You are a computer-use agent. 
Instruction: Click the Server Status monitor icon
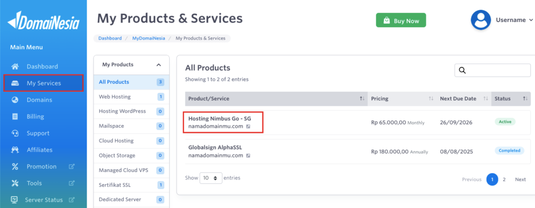click(x=14, y=200)
